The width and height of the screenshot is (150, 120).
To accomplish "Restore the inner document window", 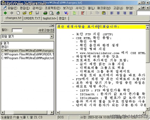I will 143,8.
